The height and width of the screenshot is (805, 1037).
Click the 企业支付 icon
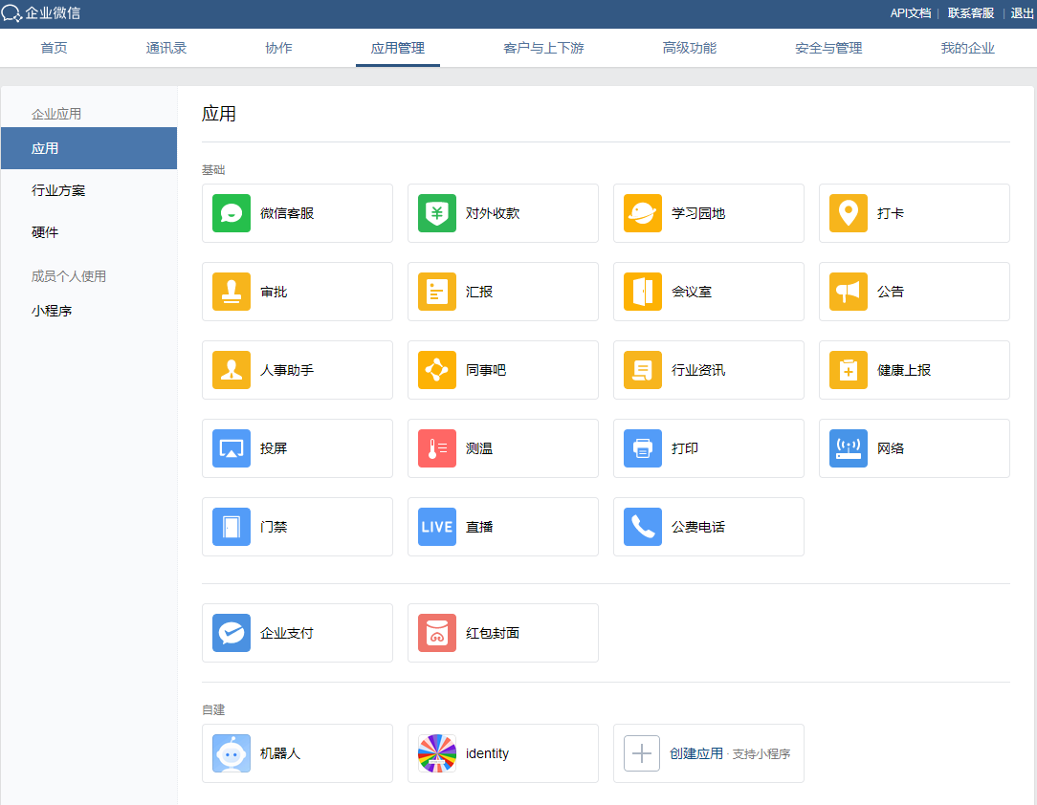point(232,633)
